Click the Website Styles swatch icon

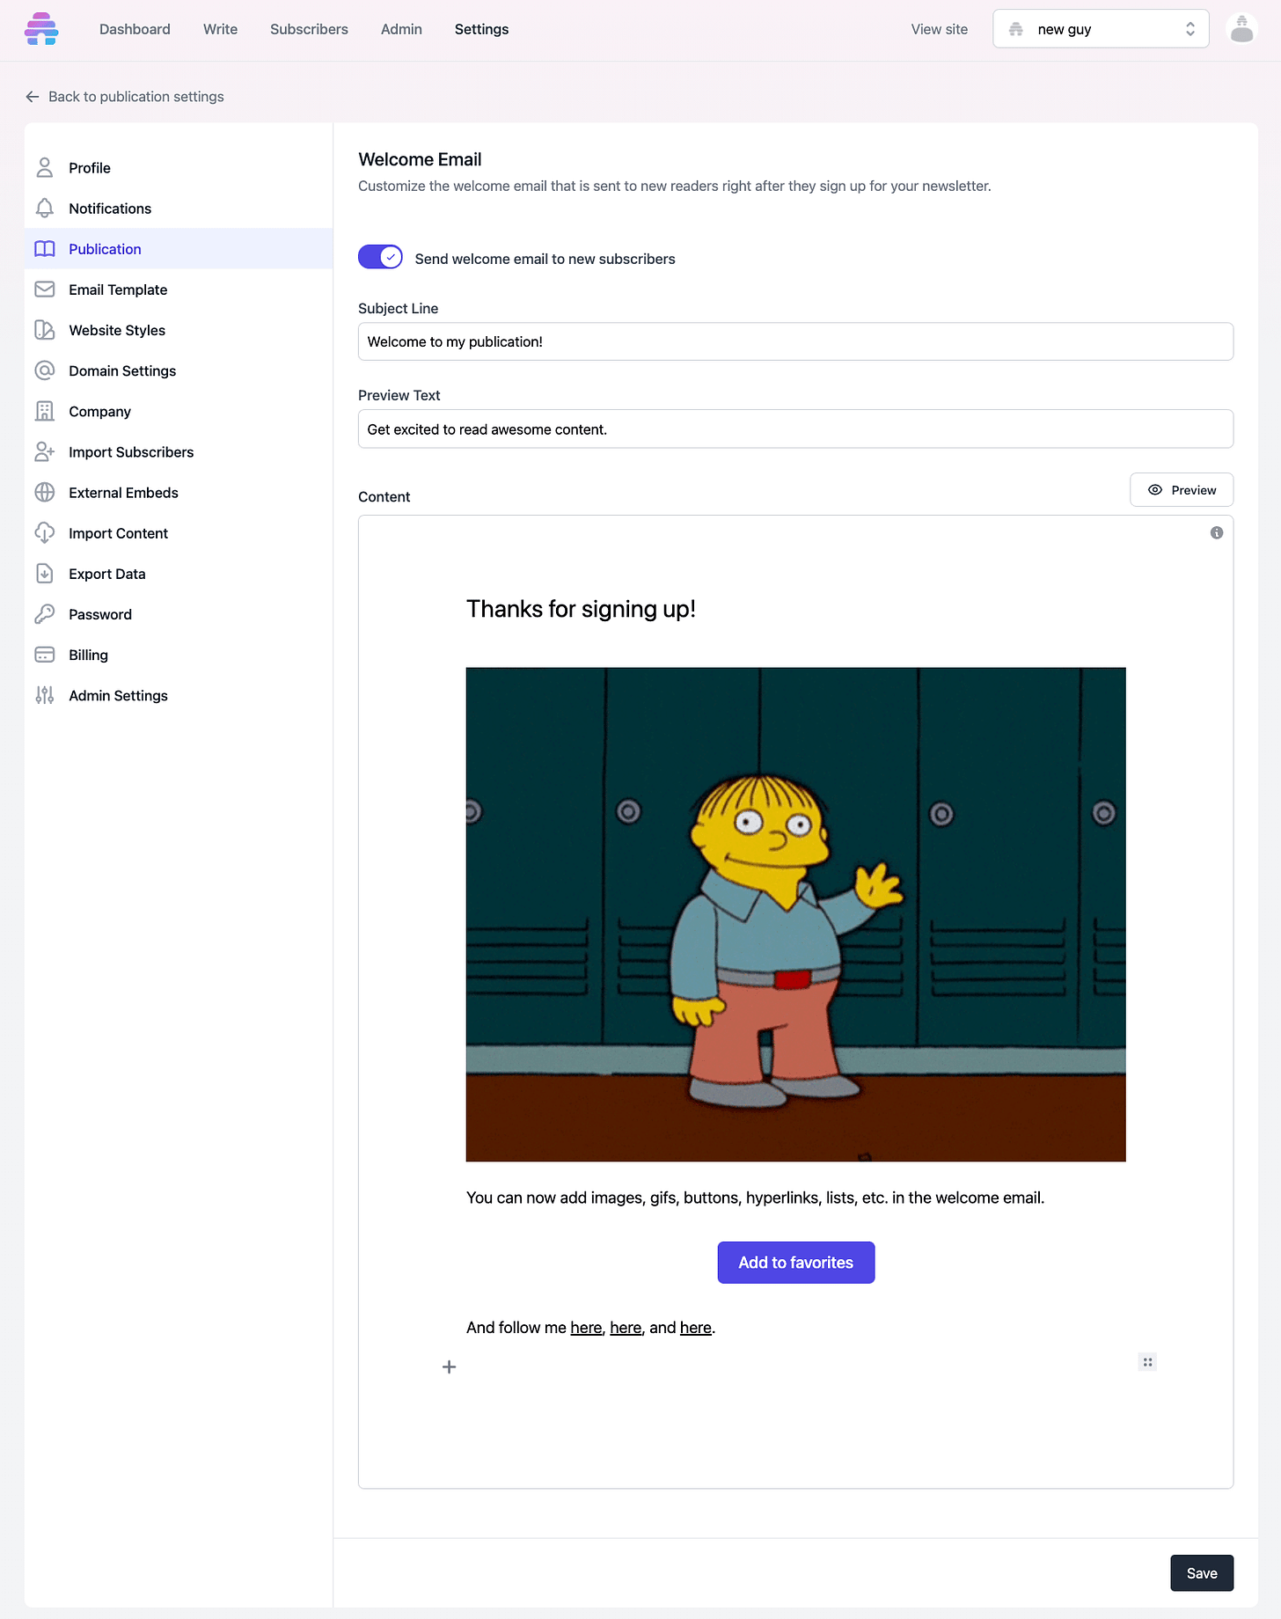pyautogui.click(x=45, y=330)
